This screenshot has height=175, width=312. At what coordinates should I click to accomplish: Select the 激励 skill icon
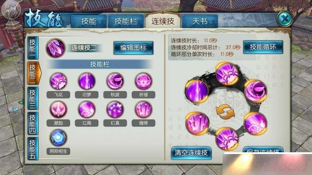click(x=58, y=109)
